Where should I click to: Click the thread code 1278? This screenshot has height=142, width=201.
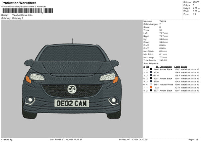[x=177, y=87]
